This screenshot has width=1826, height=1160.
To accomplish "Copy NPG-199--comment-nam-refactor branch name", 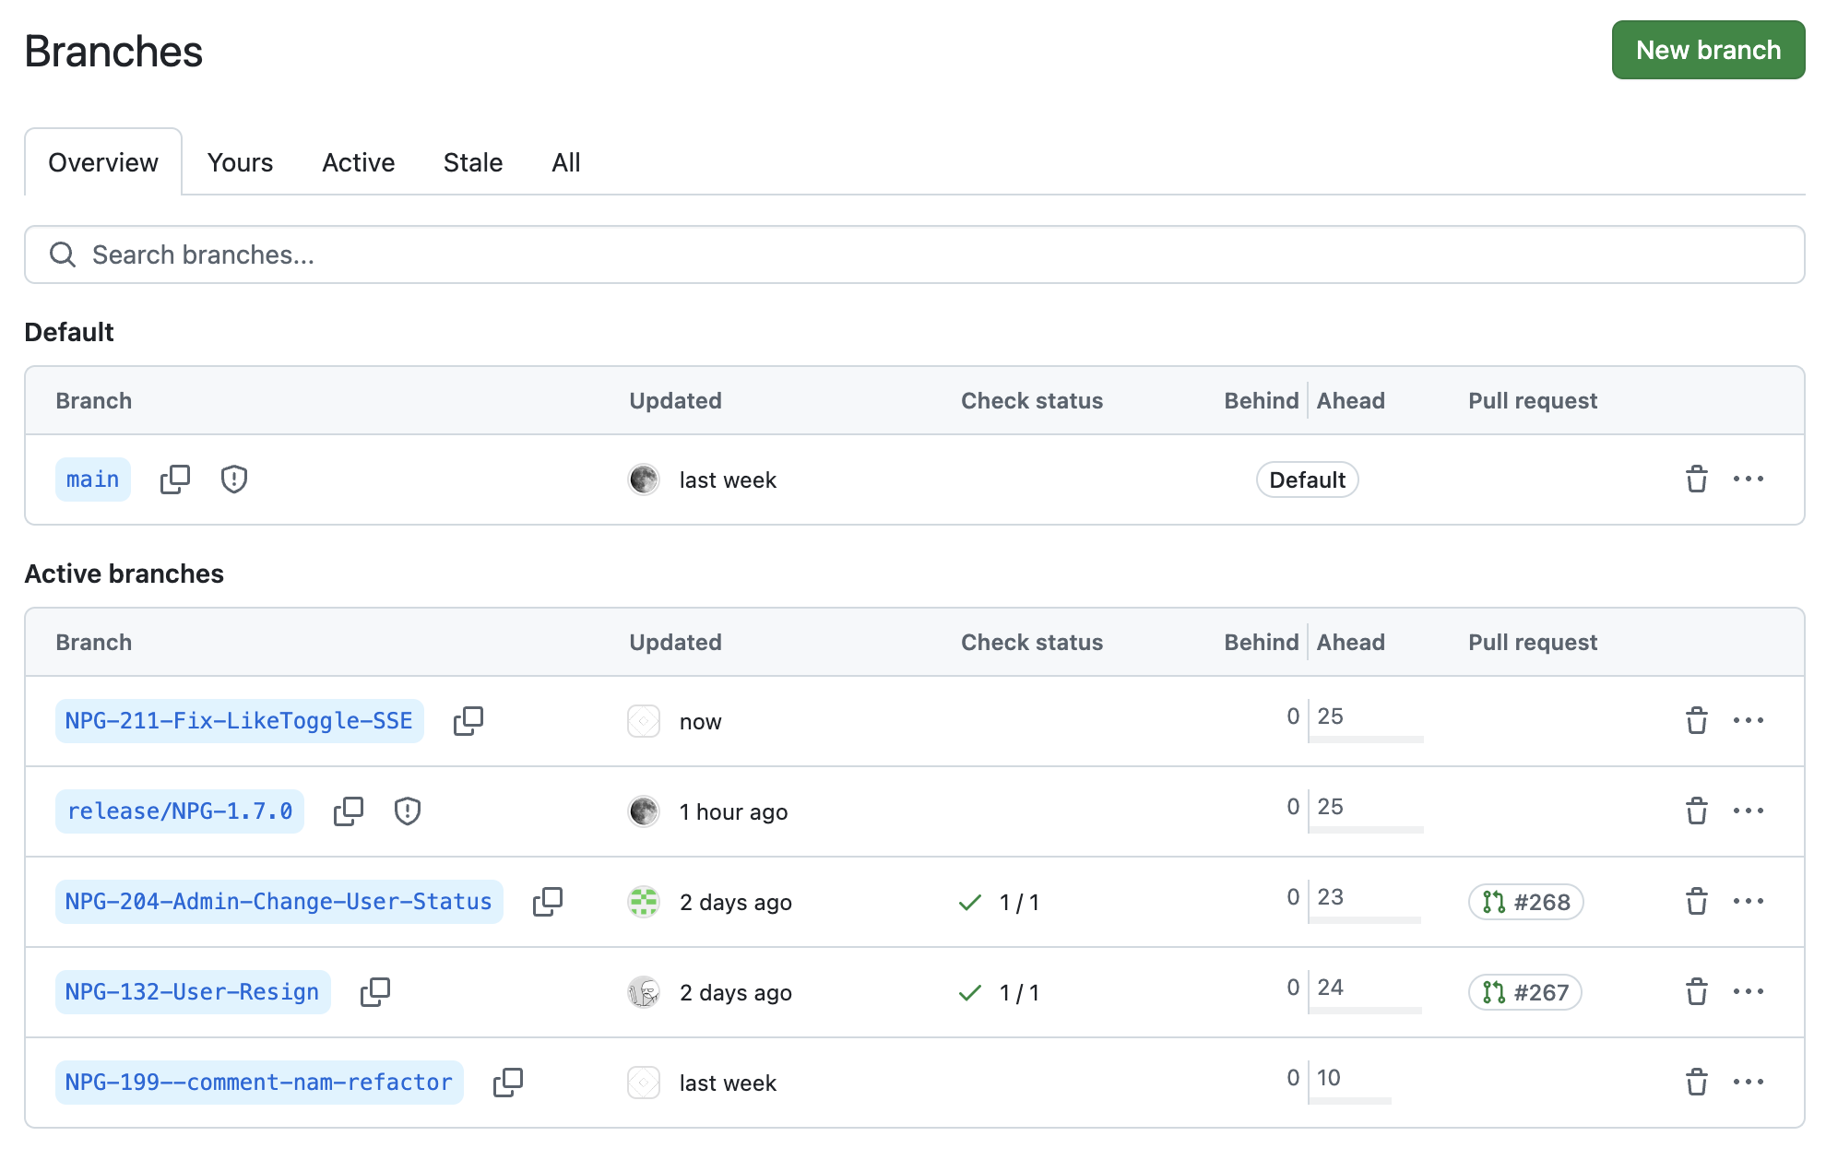I will 508,1083.
